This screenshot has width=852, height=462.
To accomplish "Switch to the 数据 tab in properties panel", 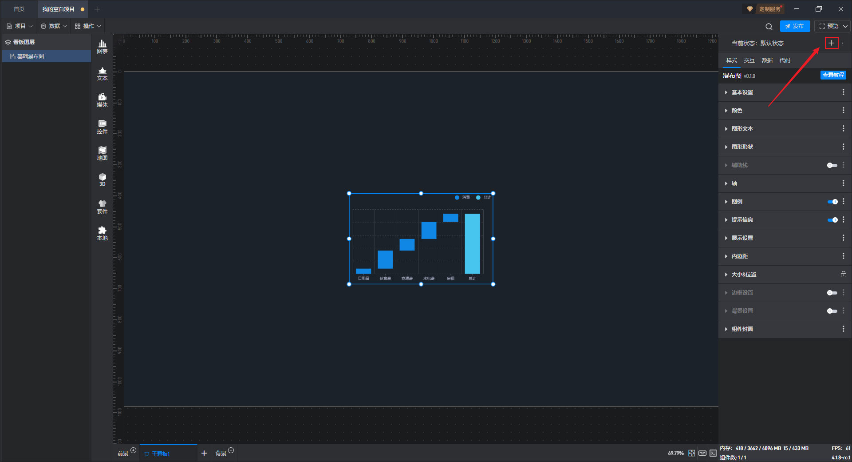I will 767,60.
